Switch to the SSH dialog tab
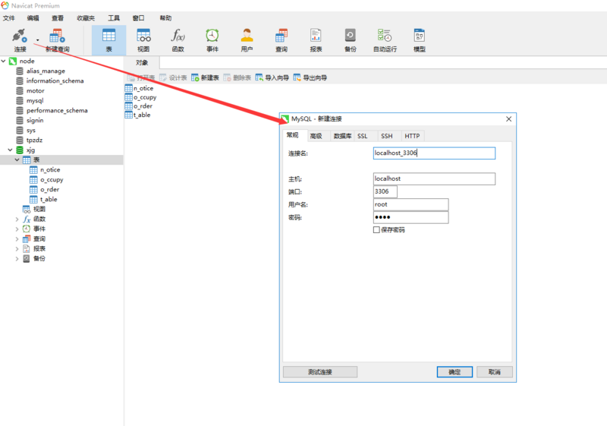This screenshot has width=607, height=426. 386,136
